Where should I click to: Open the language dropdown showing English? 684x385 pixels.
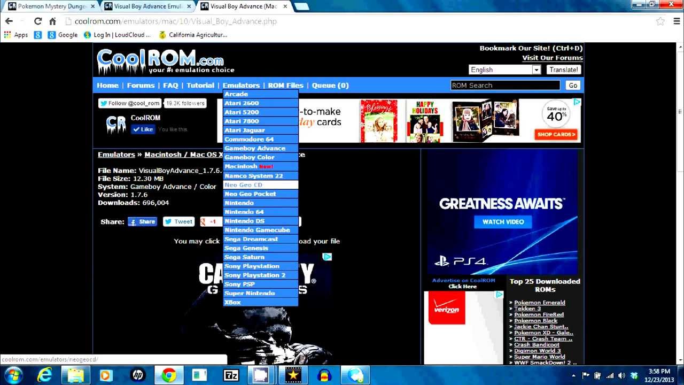pos(504,70)
